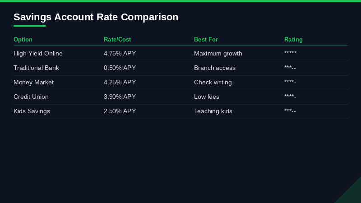
Task: Select the Rate/Cost column header
Action: pos(117,40)
